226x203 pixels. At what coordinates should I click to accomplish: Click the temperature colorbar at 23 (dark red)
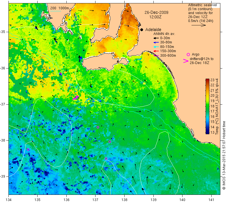coord(207,80)
